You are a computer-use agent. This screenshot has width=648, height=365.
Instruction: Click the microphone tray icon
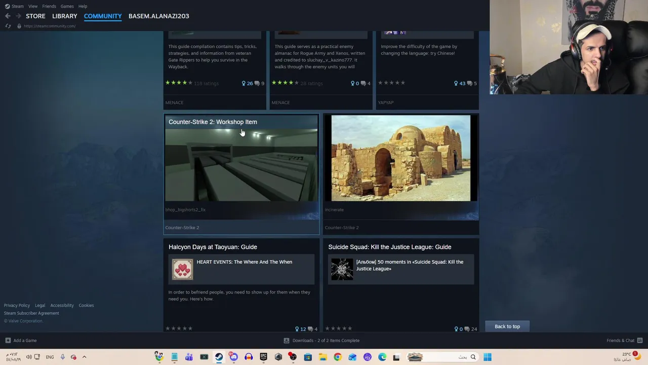click(x=63, y=357)
